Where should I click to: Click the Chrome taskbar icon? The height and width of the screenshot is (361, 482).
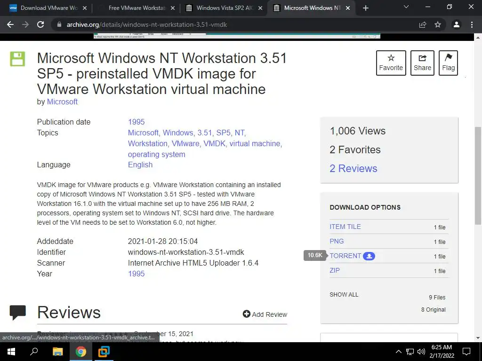coord(80,352)
